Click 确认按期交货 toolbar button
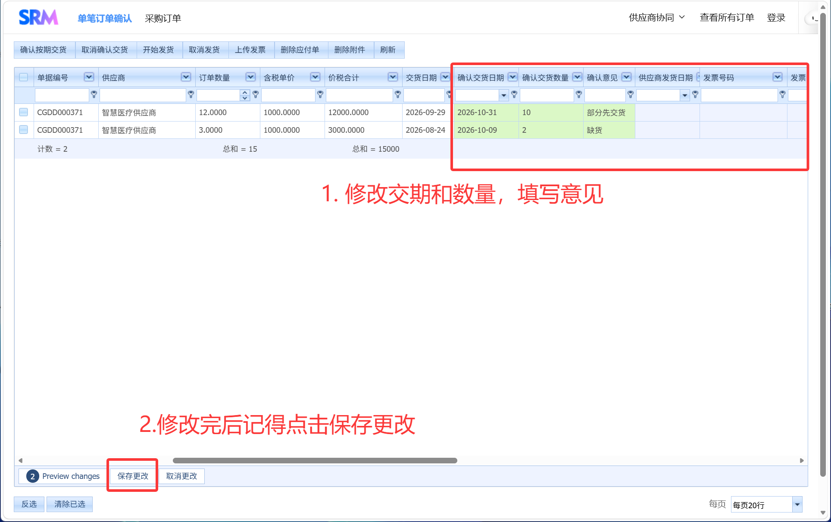The height and width of the screenshot is (522, 831). (44, 50)
